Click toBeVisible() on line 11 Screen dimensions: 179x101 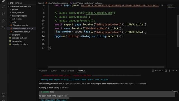(136, 24)
